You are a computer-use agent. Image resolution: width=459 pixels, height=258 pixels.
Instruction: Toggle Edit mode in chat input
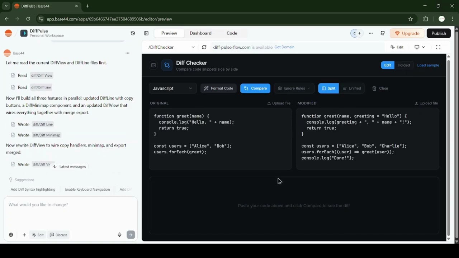coord(38,235)
